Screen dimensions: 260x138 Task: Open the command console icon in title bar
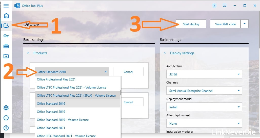point(214,6)
